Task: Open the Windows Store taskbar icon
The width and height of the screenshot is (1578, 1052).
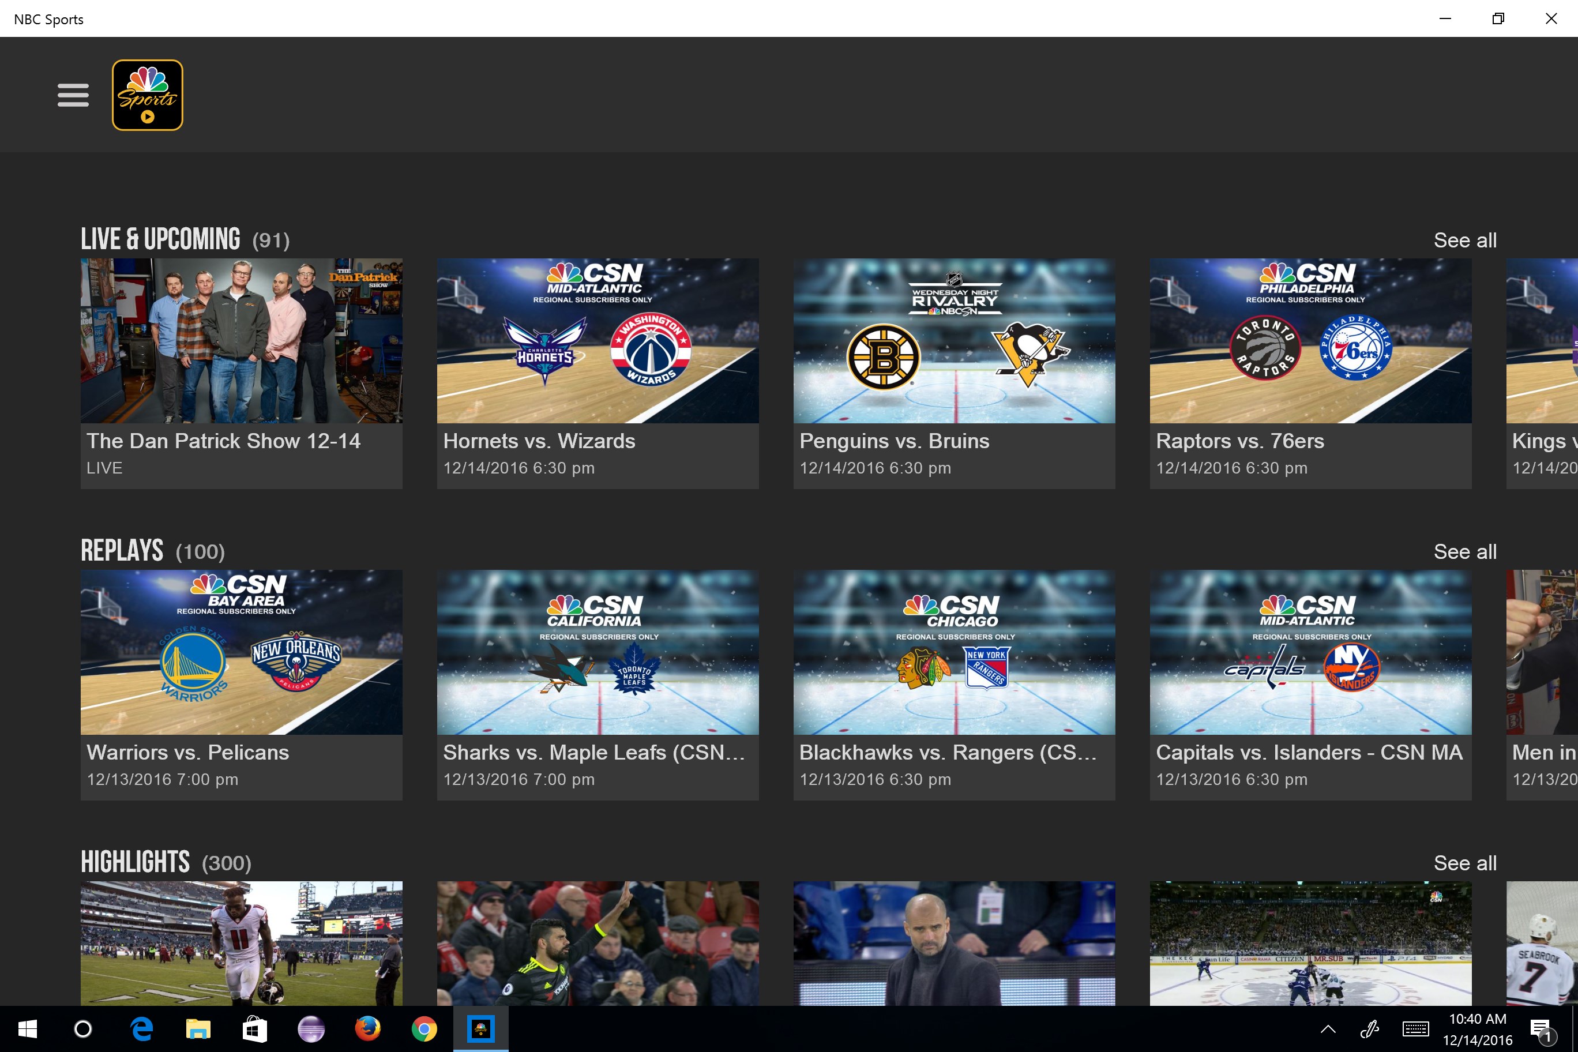Action: [x=254, y=1028]
